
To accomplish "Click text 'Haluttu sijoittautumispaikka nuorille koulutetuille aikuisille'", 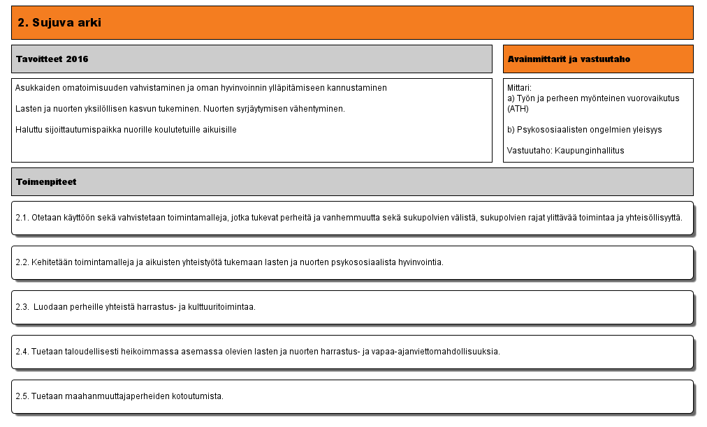I will 126,130.
